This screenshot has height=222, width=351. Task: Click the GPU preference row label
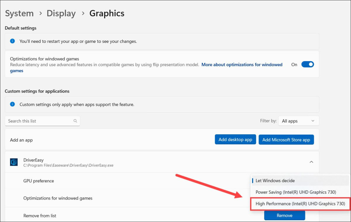pyautogui.click(x=39, y=181)
